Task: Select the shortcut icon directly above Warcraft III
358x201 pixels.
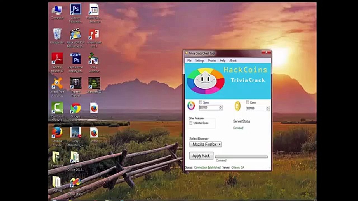Action: tap(94, 58)
